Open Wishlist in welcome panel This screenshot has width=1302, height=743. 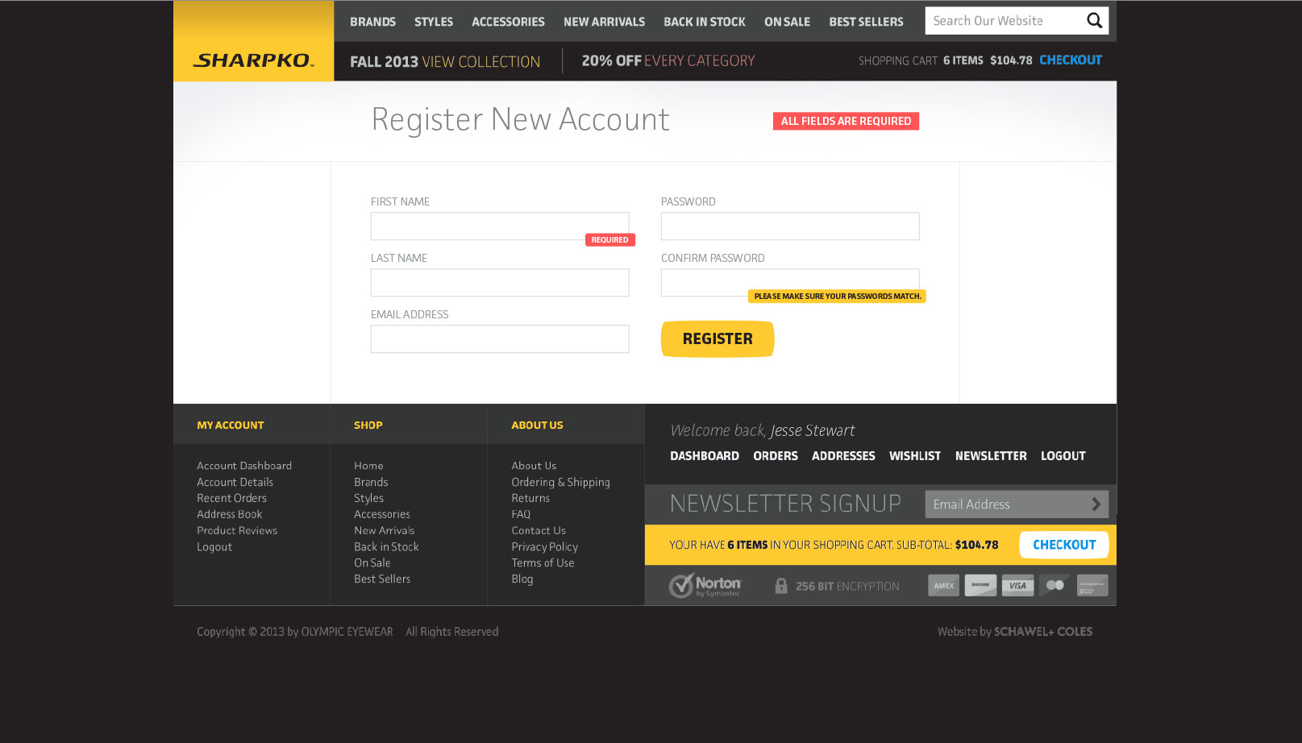pyautogui.click(x=915, y=456)
